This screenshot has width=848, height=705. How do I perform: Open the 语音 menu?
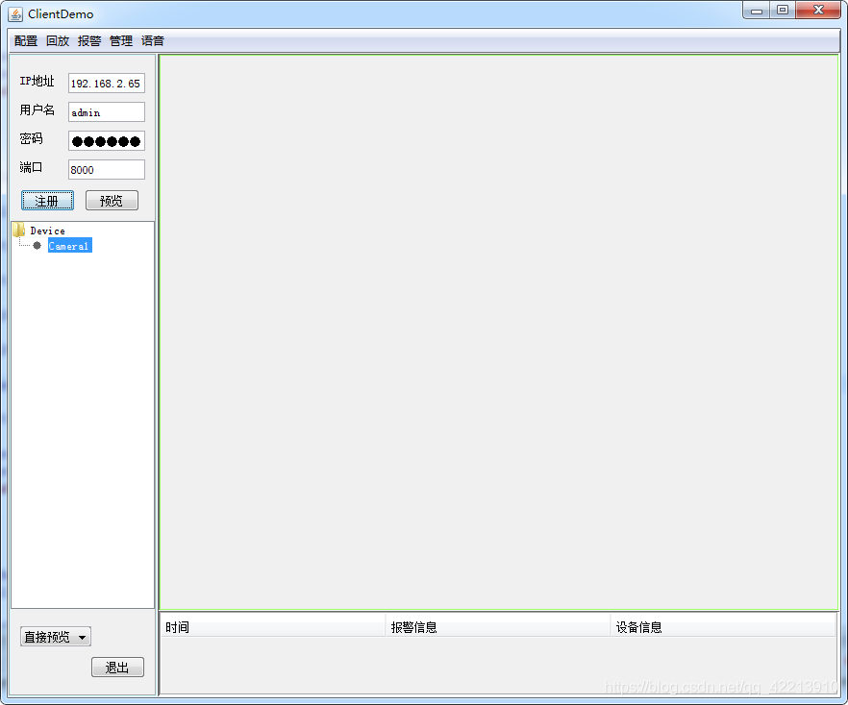point(153,41)
